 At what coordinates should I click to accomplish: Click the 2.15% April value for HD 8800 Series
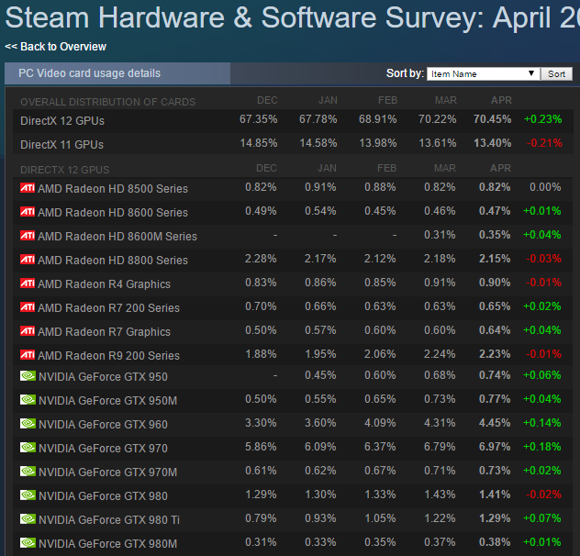[x=495, y=258]
